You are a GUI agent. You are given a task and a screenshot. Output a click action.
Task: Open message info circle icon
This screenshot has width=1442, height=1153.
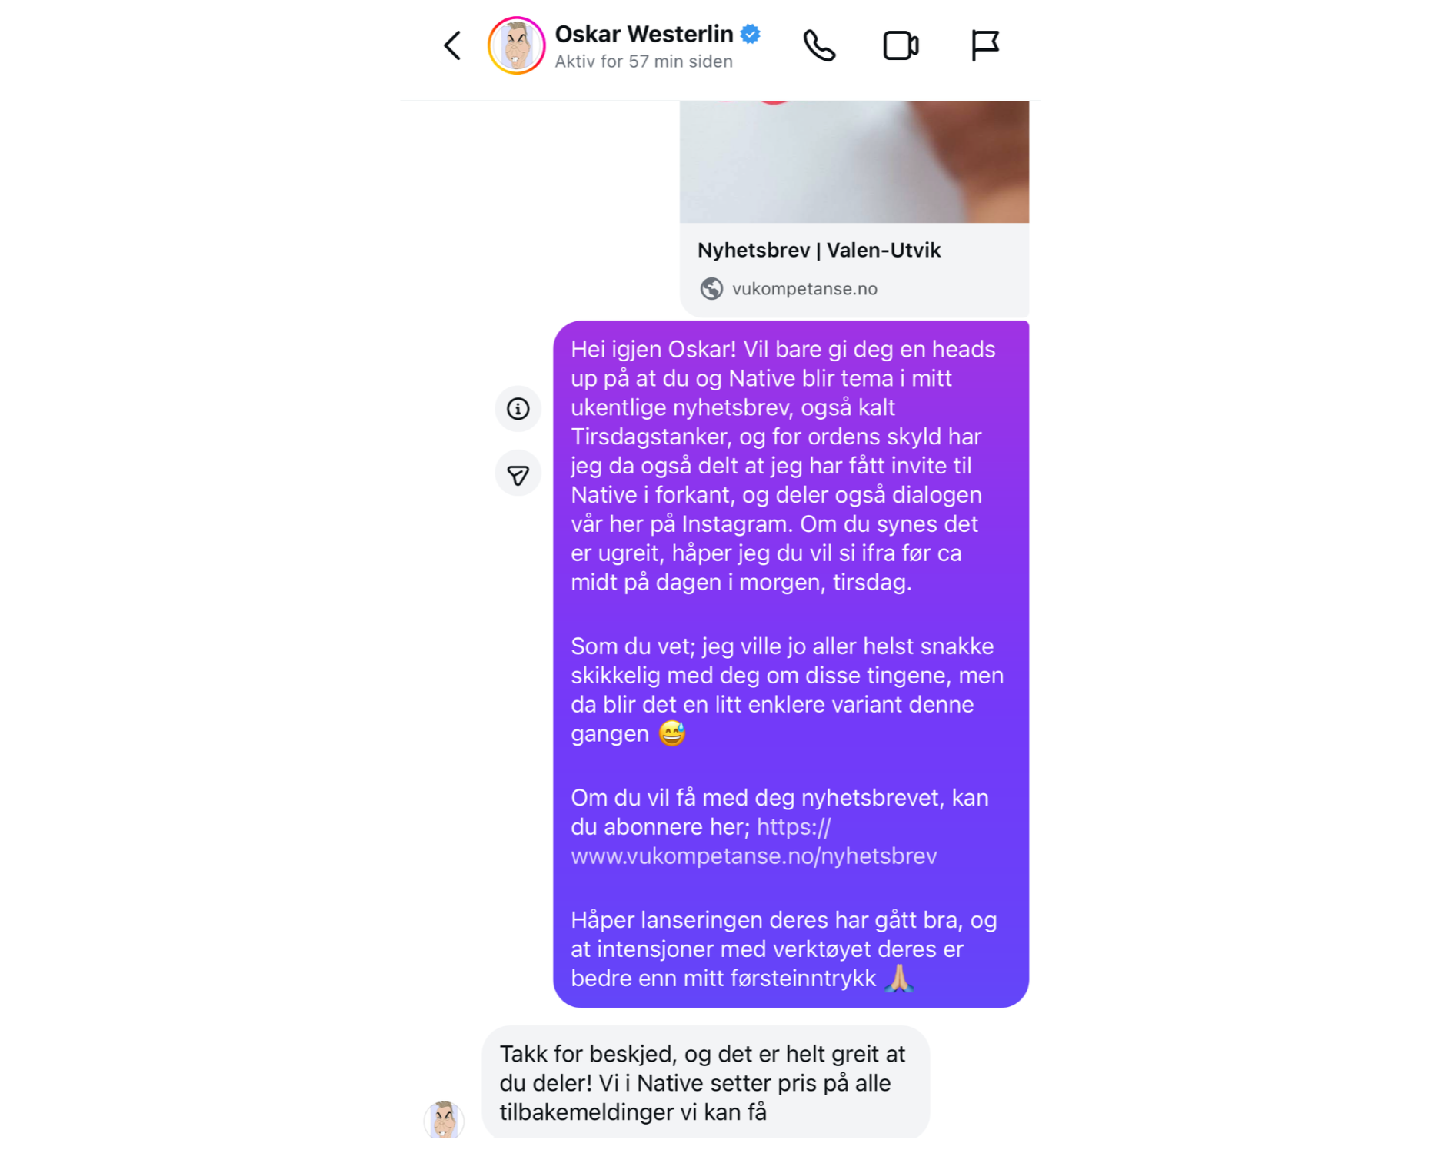click(518, 408)
